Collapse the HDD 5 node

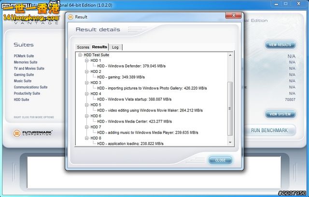pos(87,105)
